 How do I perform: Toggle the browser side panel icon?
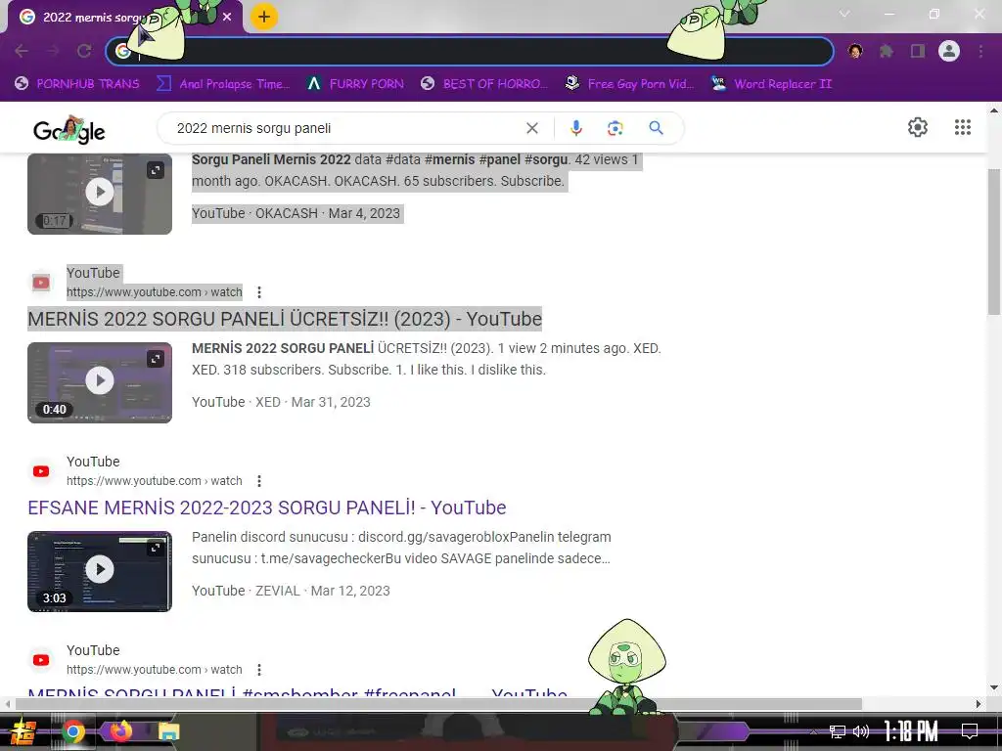[918, 51]
